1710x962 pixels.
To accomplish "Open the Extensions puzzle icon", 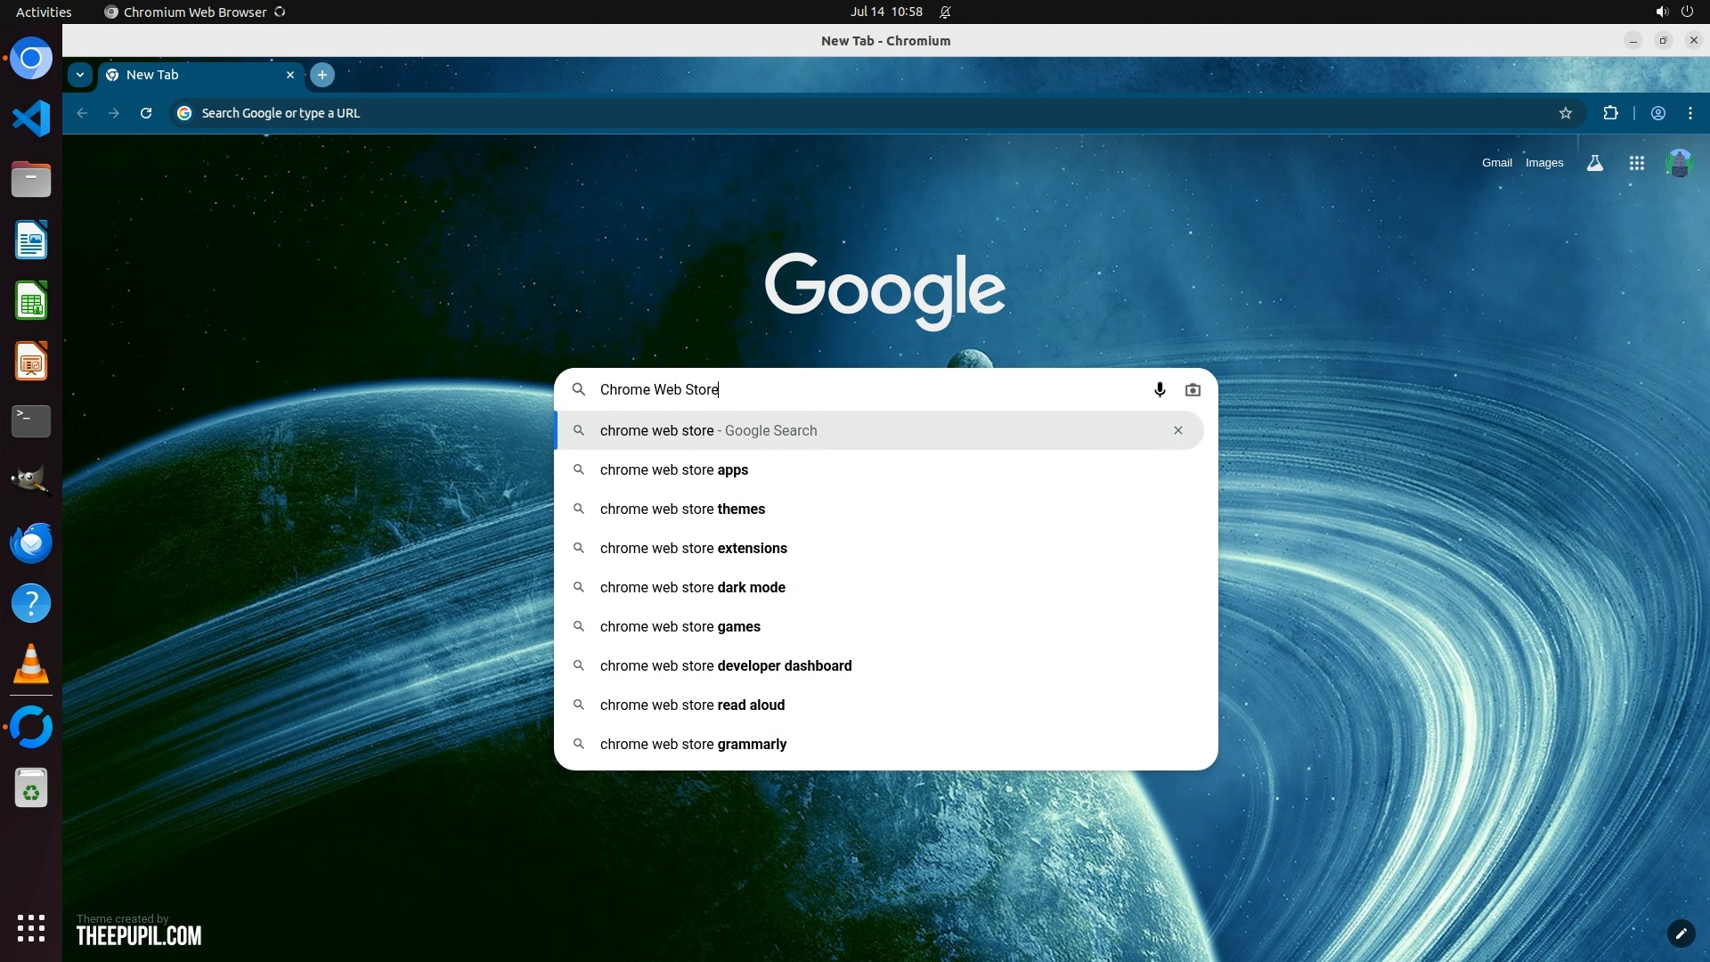I will point(1610,113).
